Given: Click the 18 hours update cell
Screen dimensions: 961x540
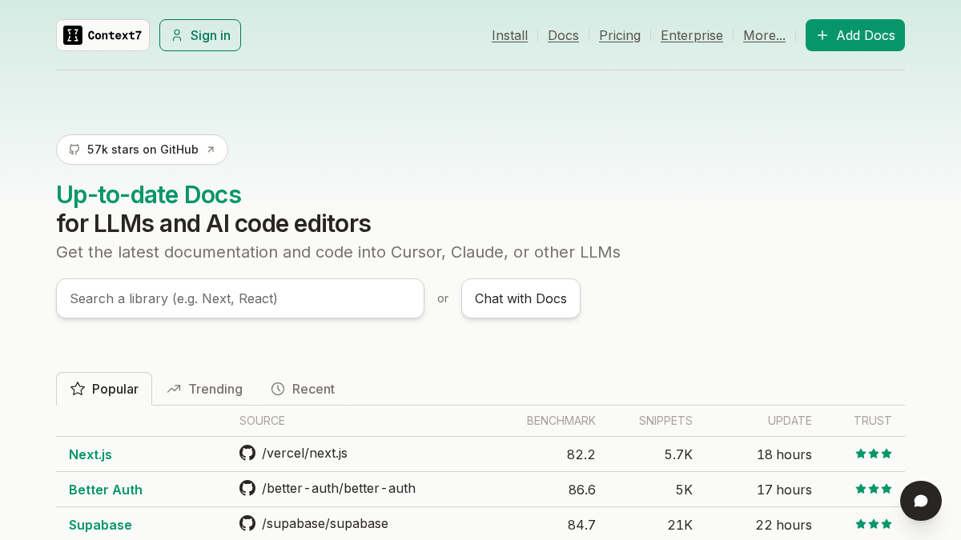Looking at the screenshot, I should (784, 454).
